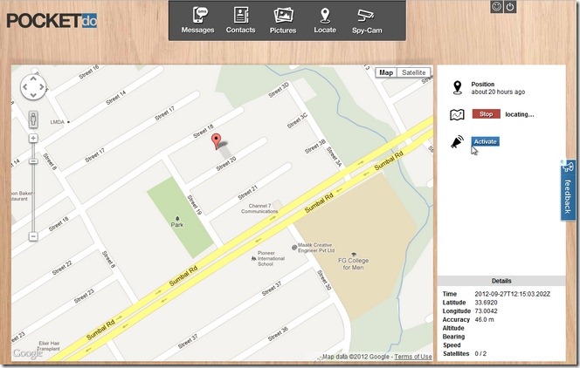This screenshot has width=580, height=368.
Task: Click the Elixir Hair Transplant label
Action: [x=49, y=346]
